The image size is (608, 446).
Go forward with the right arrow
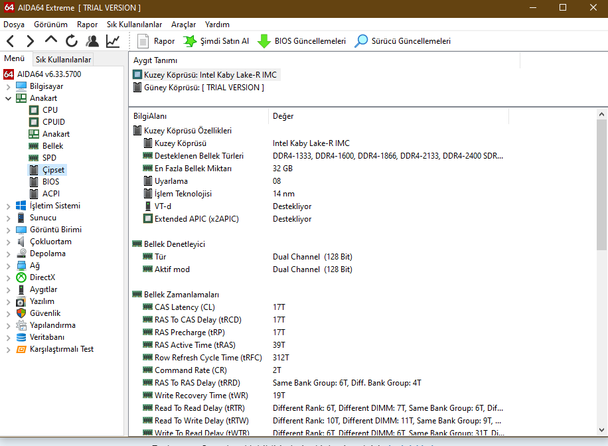point(31,40)
